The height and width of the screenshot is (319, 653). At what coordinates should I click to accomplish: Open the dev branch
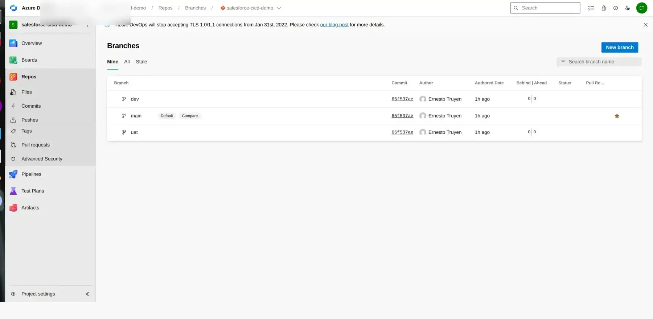(135, 99)
